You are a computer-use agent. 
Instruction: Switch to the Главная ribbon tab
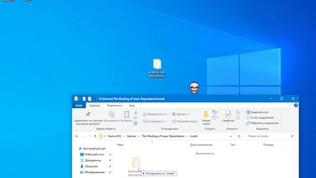coord(94,105)
